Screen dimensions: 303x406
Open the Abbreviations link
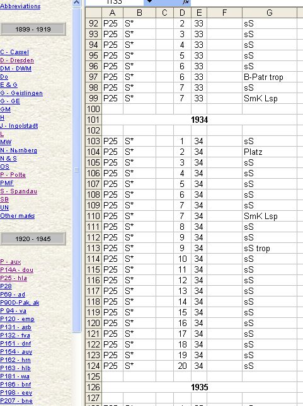click(20, 6)
